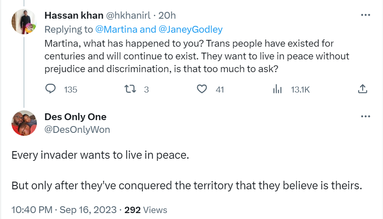Image resolution: width=383 pixels, height=219 pixels.
Task: Open Des Only One's profile avatar
Action: pos(24,123)
